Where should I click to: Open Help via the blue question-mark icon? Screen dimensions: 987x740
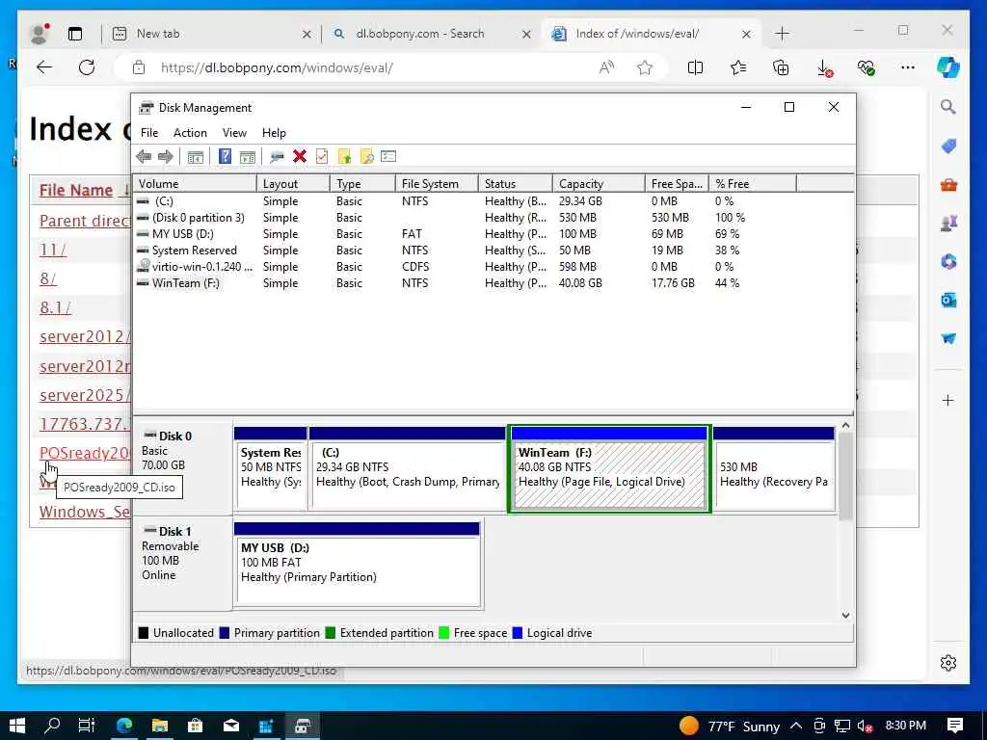point(225,157)
